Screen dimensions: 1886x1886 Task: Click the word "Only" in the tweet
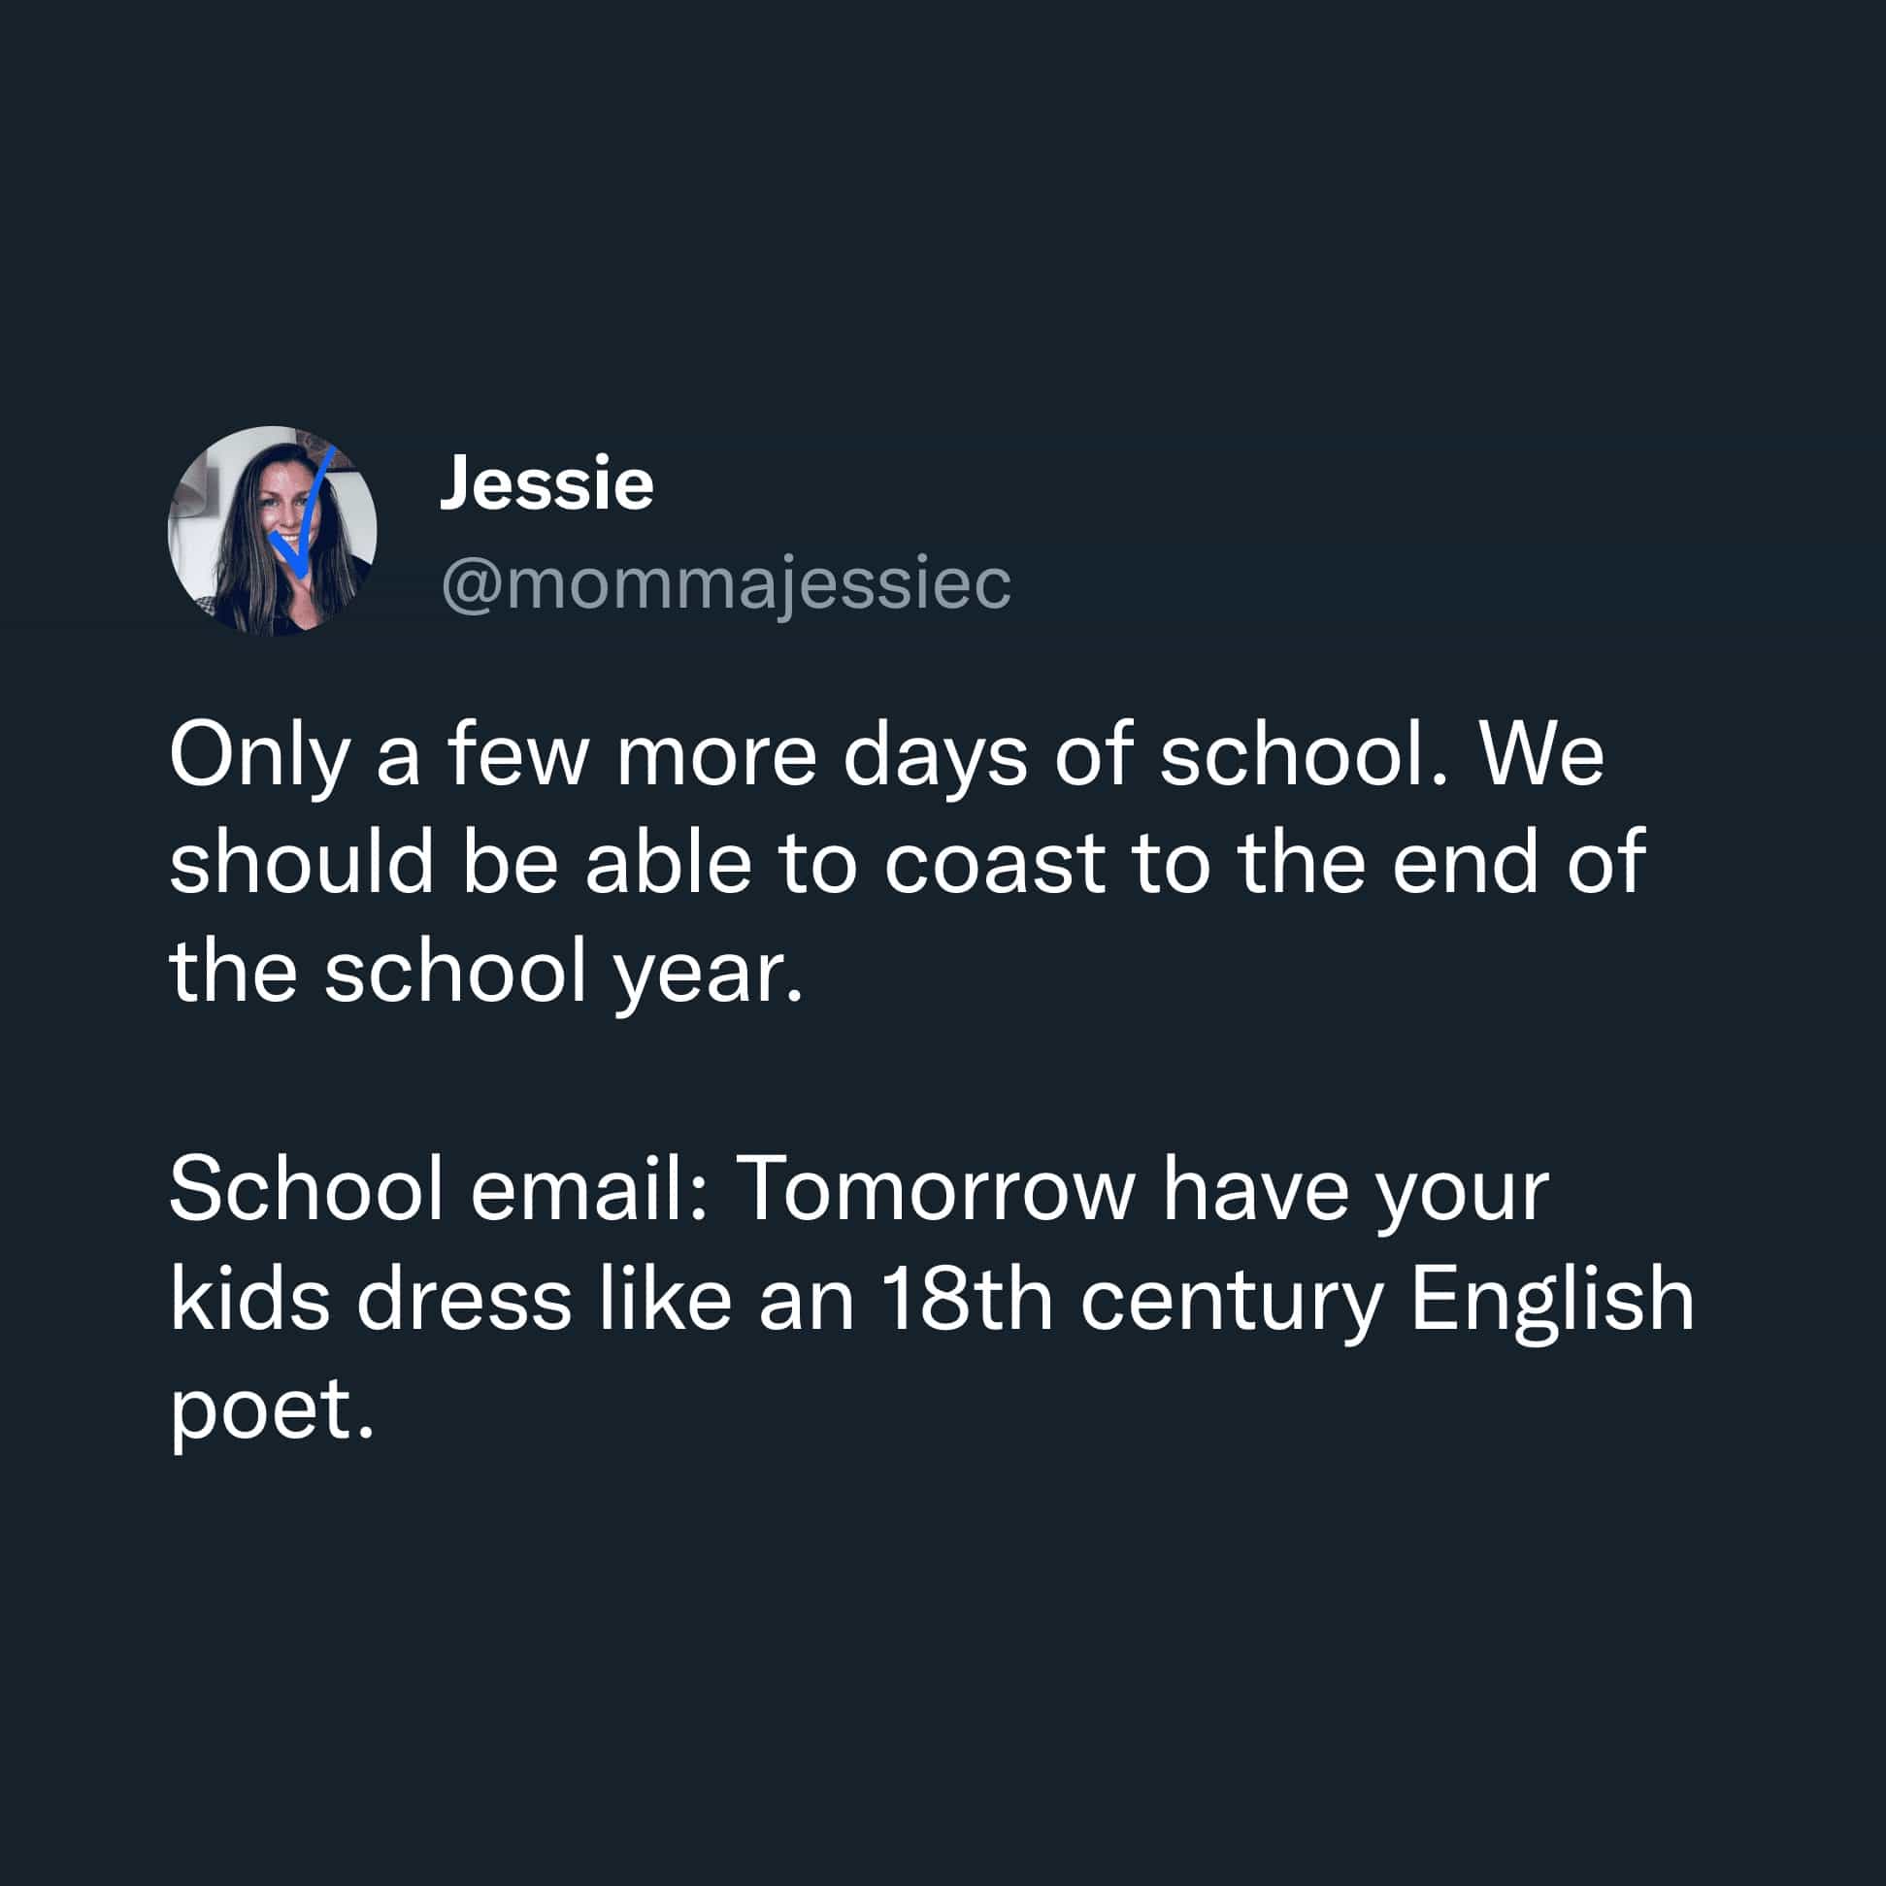pyautogui.click(x=259, y=756)
